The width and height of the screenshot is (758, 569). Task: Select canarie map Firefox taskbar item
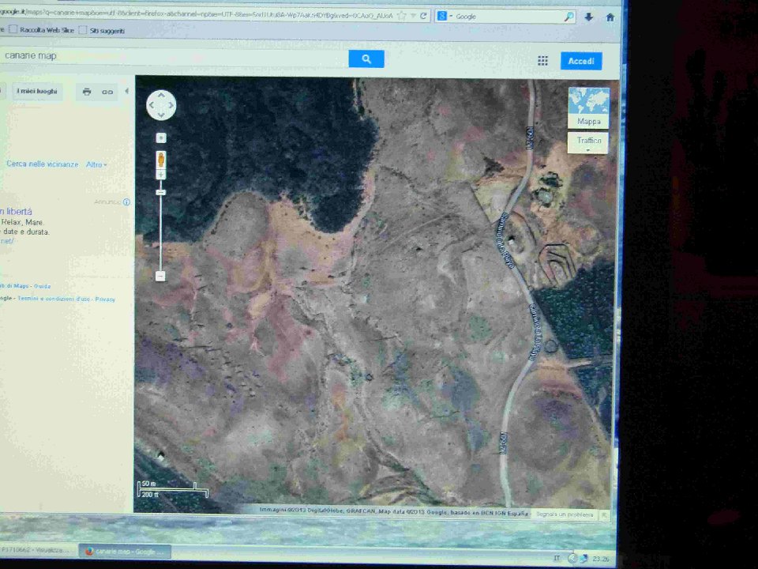125,551
